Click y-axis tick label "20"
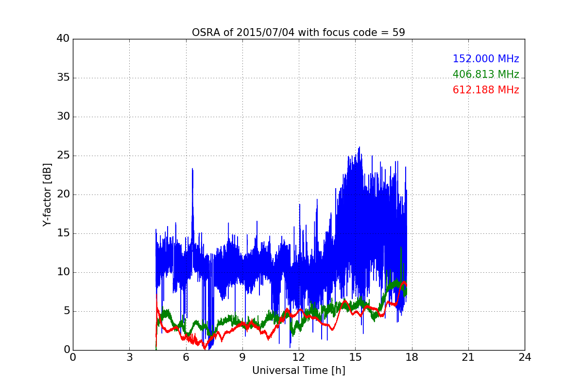The height and width of the screenshot is (389, 583). click(63, 194)
